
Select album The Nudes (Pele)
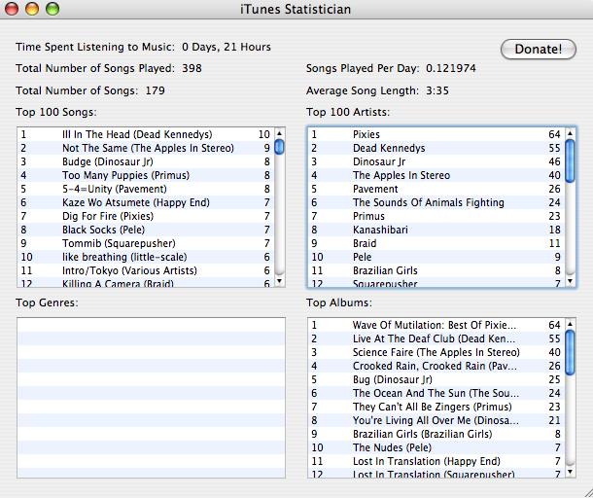click(x=436, y=447)
